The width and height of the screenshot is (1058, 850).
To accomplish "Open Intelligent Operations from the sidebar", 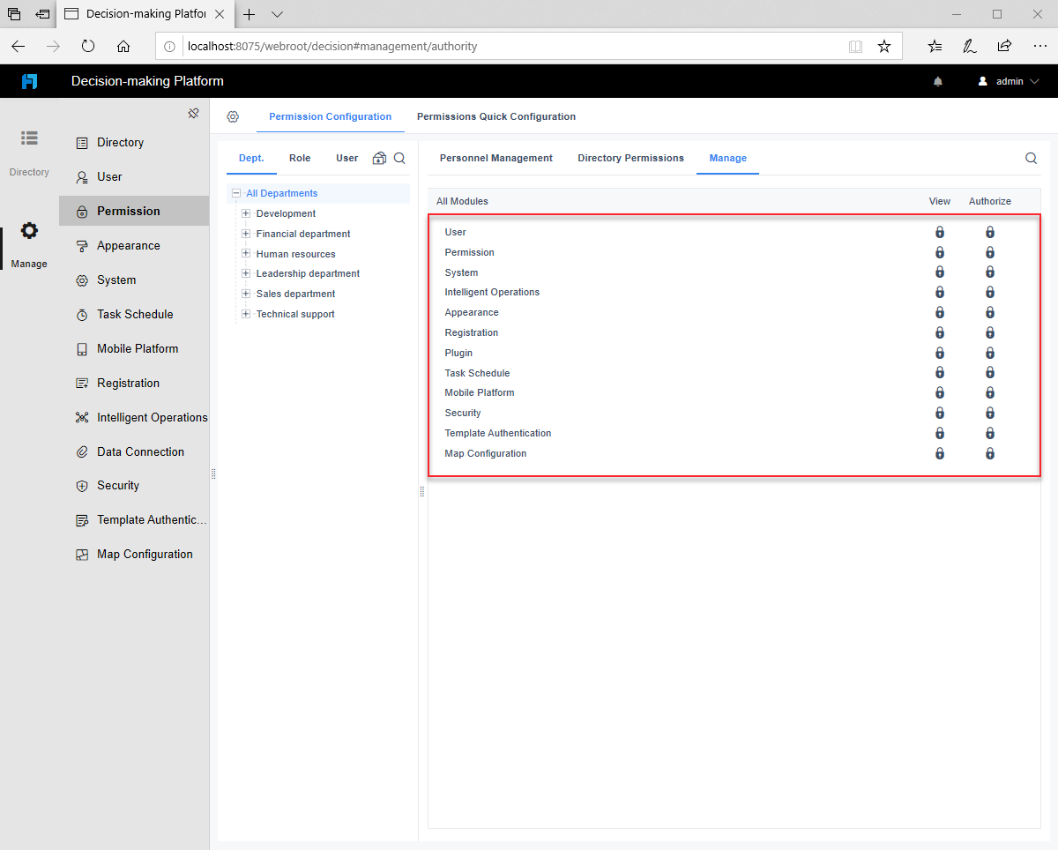I will 80,417.
